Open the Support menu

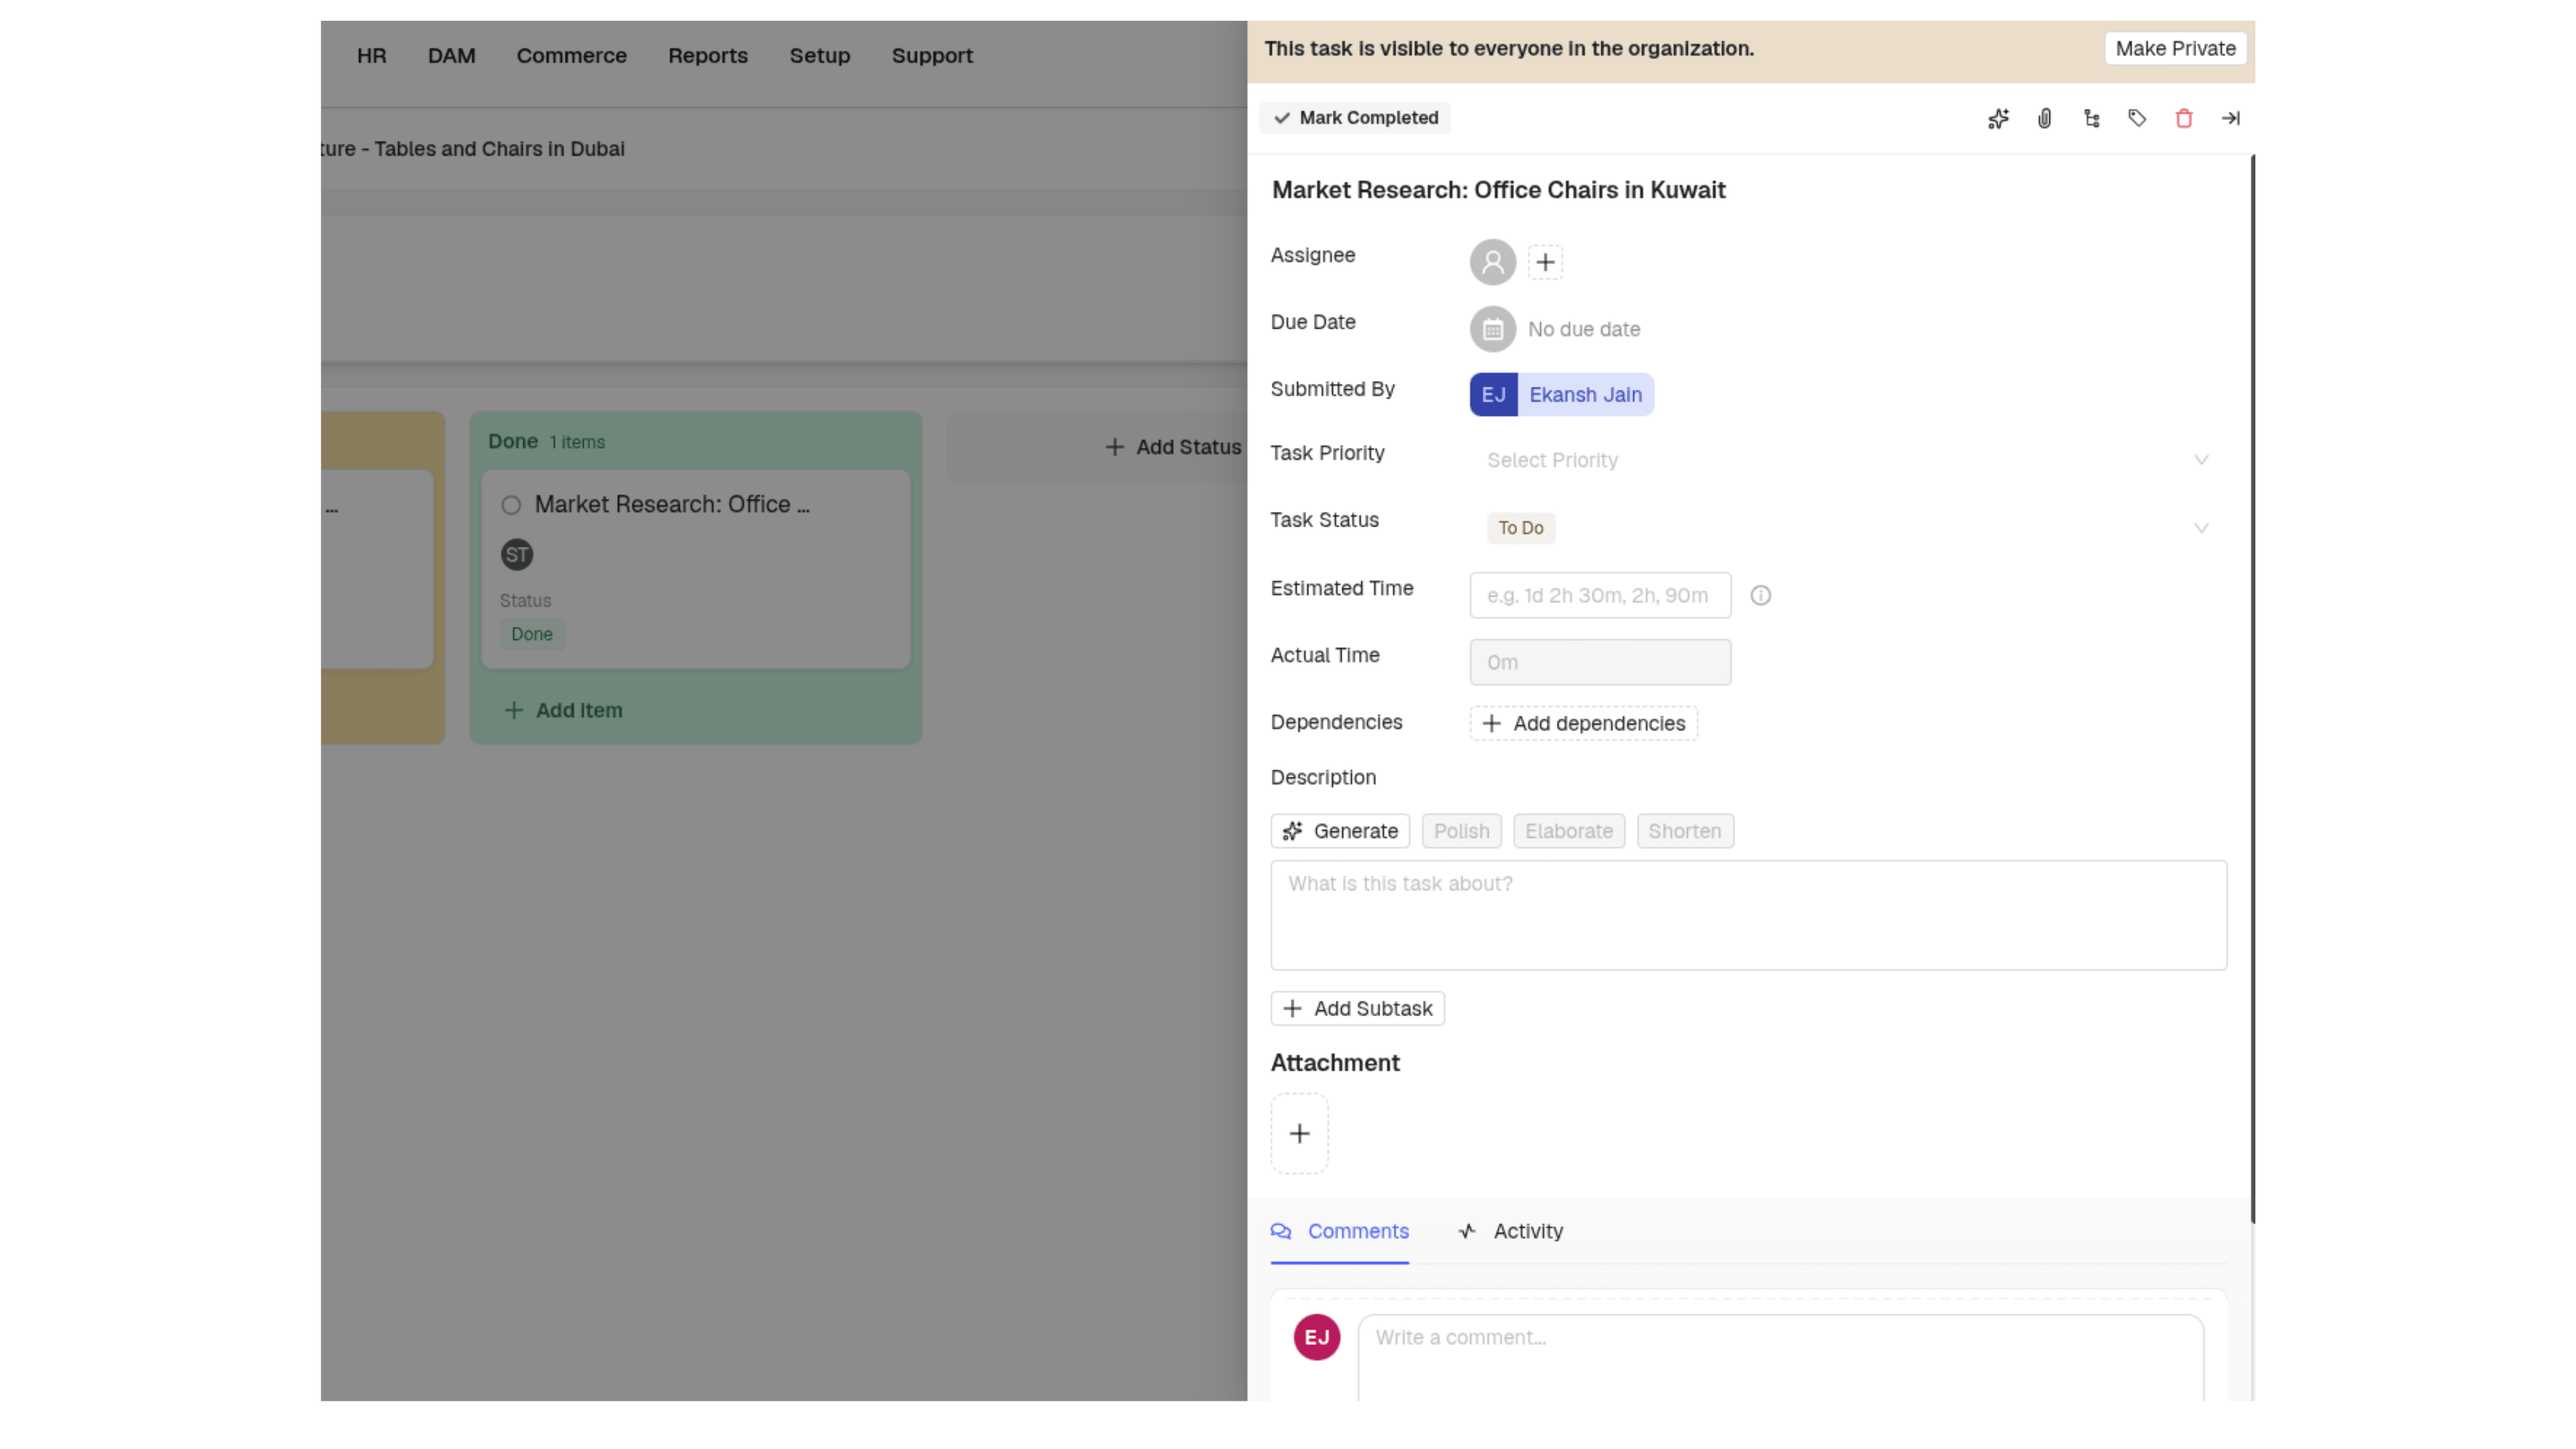point(931,56)
